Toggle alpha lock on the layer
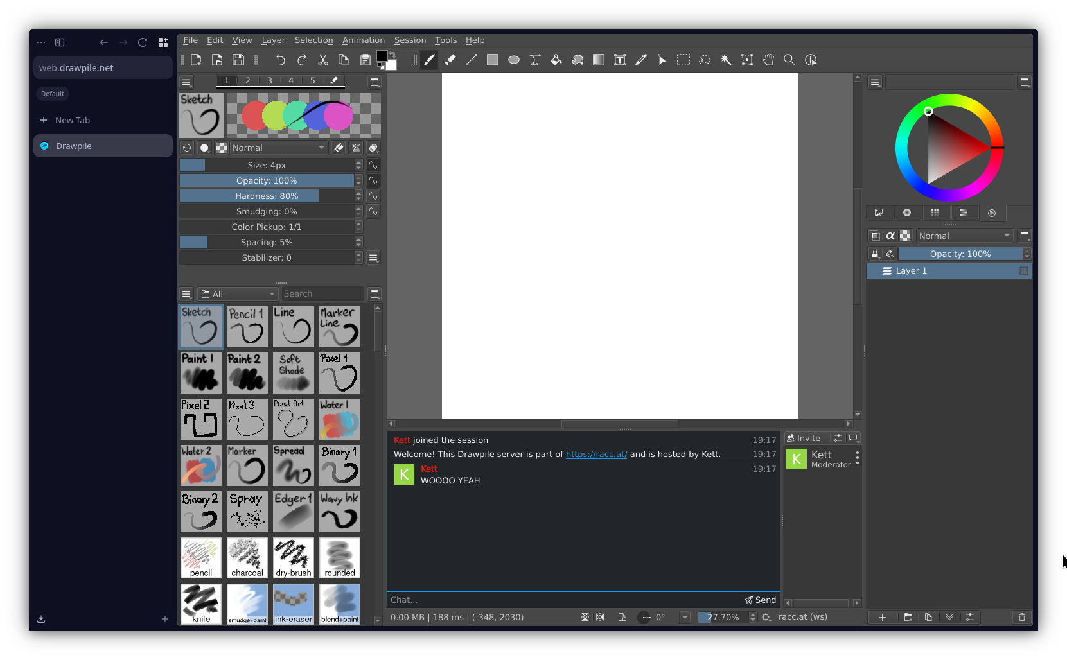The width and height of the screenshot is (1067, 660). [890, 236]
